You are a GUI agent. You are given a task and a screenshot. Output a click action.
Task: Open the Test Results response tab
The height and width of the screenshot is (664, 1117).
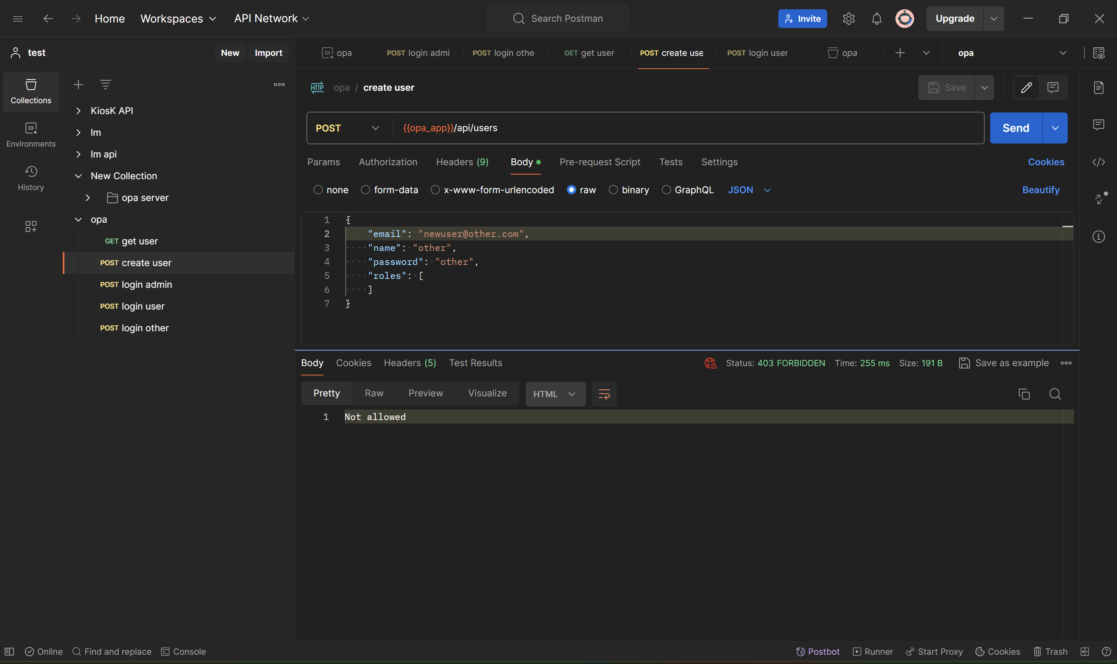[x=475, y=363]
